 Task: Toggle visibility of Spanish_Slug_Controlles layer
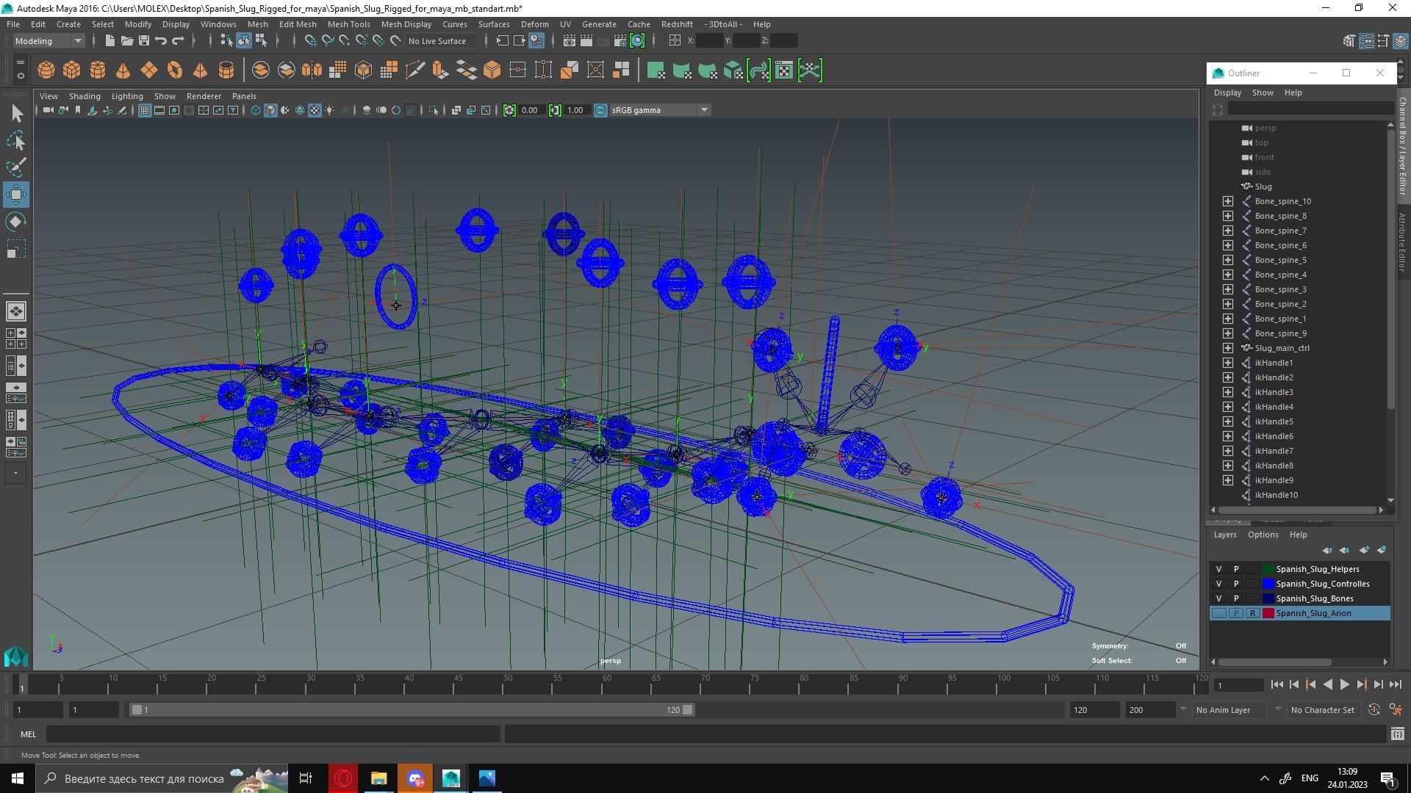click(1218, 584)
